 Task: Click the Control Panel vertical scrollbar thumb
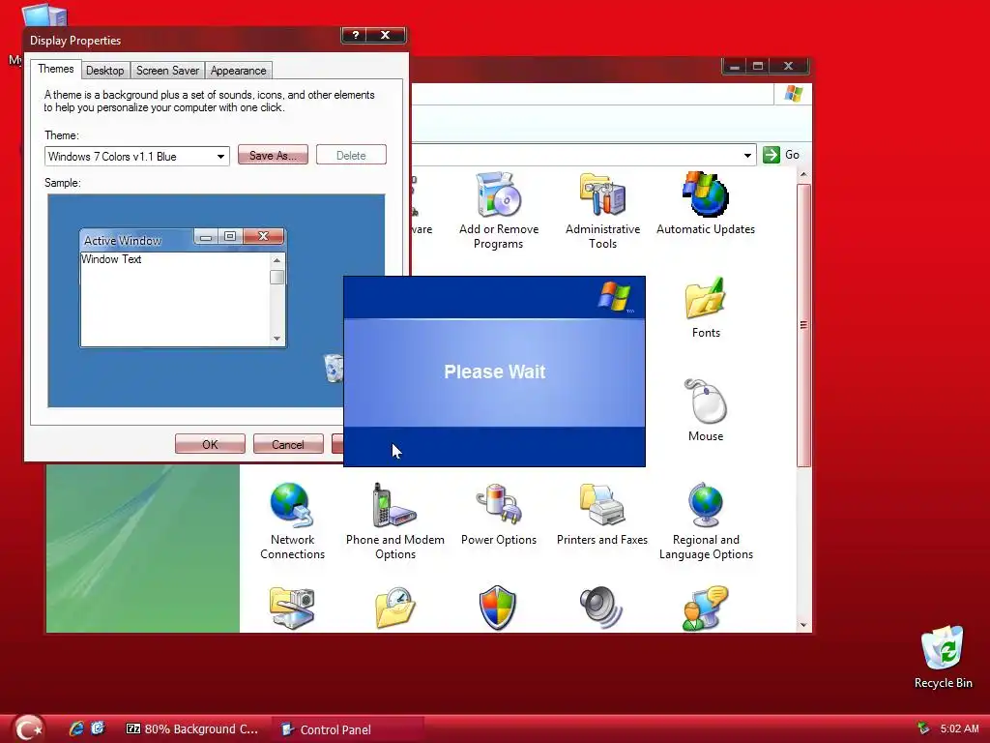[x=803, y=325]
